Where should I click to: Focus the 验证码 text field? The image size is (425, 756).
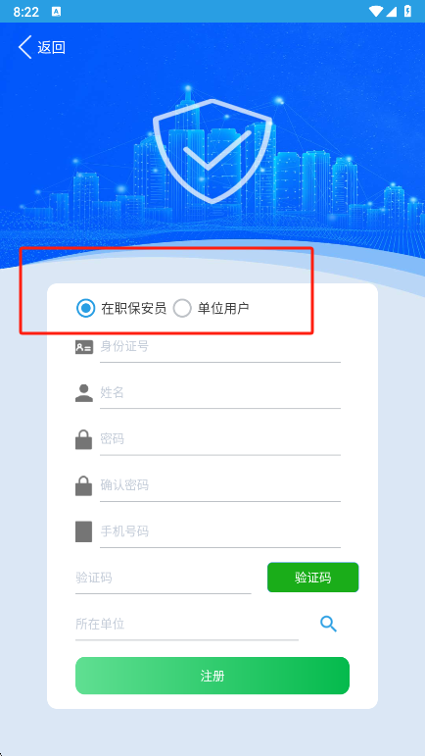164,579
